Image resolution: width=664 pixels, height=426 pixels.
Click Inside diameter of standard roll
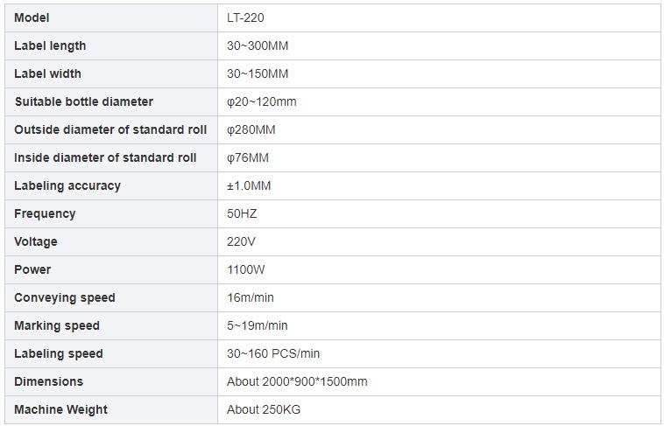[105, 157]
